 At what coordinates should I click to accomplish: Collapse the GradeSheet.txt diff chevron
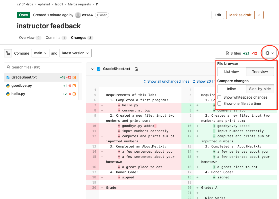coord(92,69)
